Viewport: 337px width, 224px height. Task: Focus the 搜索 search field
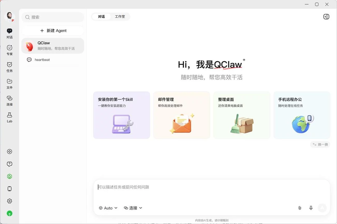pyautogui.click(x=53, y=17)
